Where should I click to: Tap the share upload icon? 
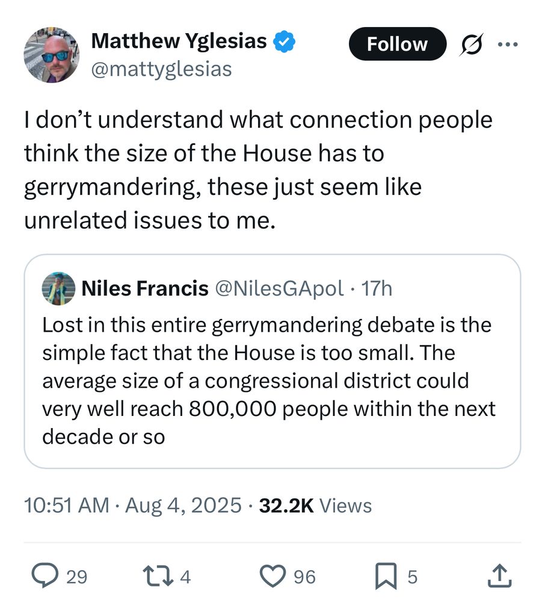point(499,577)
